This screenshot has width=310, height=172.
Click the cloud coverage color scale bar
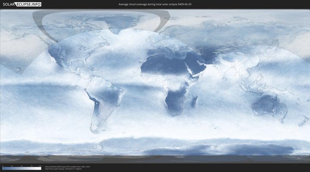pyautogui.click(x=22, y=169)
